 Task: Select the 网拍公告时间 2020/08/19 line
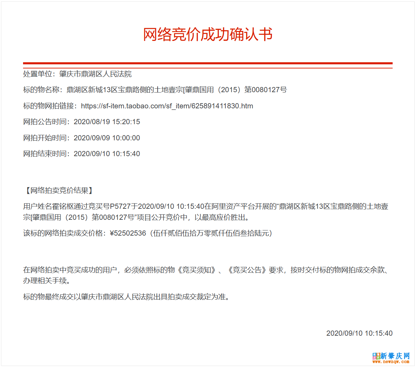[x=82, y=122]
